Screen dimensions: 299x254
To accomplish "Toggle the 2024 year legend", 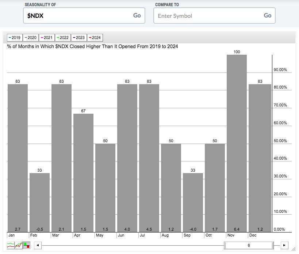I will click(x=95, y=38).
